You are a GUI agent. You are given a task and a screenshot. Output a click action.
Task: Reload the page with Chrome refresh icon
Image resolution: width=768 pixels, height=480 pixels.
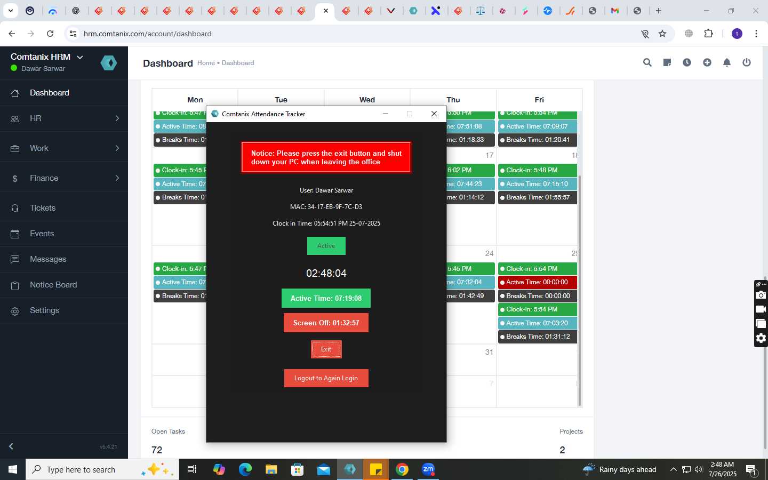point(50,34)
